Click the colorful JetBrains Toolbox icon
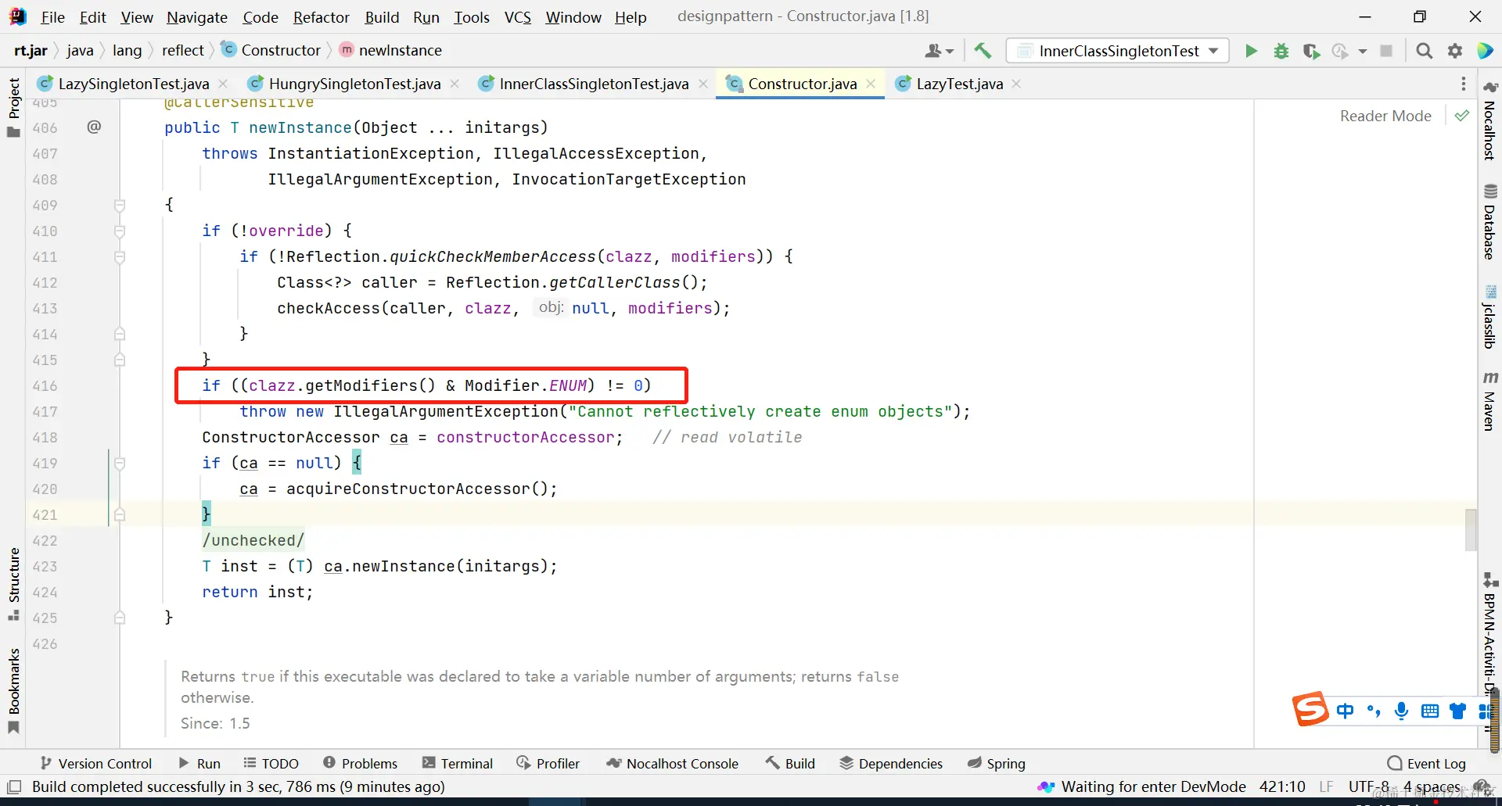The height and width of the screenshot is (806, 1502). (x=1485, y=51)
